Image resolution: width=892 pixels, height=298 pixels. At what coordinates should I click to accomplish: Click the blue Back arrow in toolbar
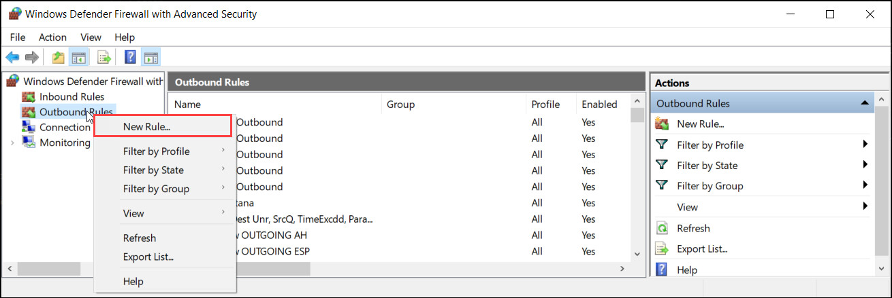click(12, 58)
